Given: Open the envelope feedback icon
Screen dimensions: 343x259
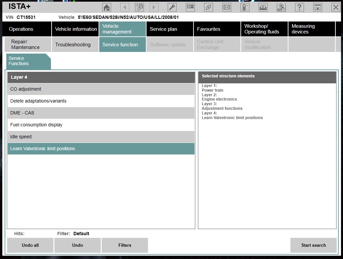Looking at the screenshot, I should tap(227, 7).
